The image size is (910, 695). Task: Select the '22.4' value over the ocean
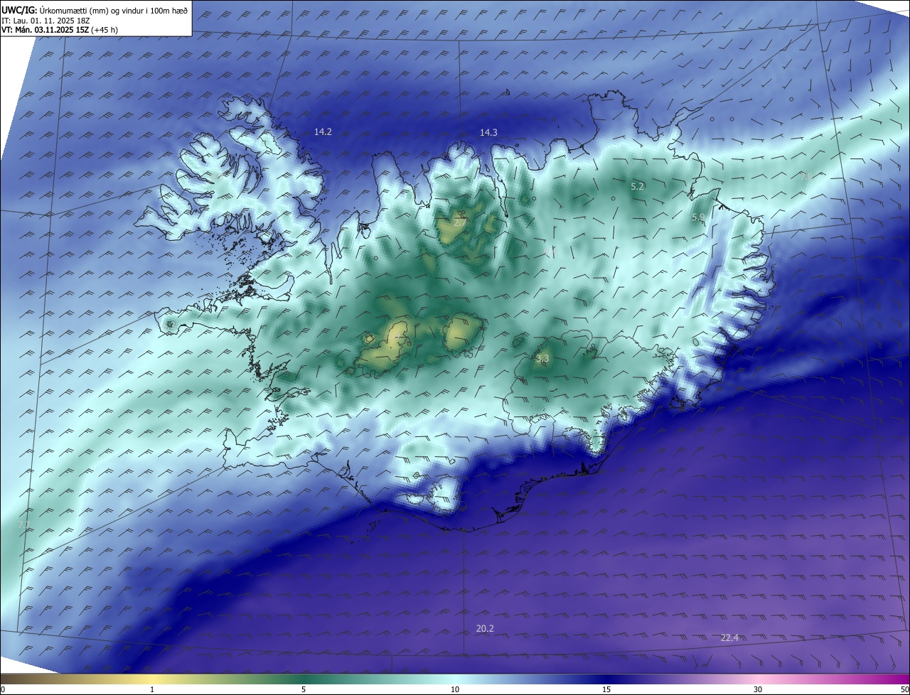point(729,637)
